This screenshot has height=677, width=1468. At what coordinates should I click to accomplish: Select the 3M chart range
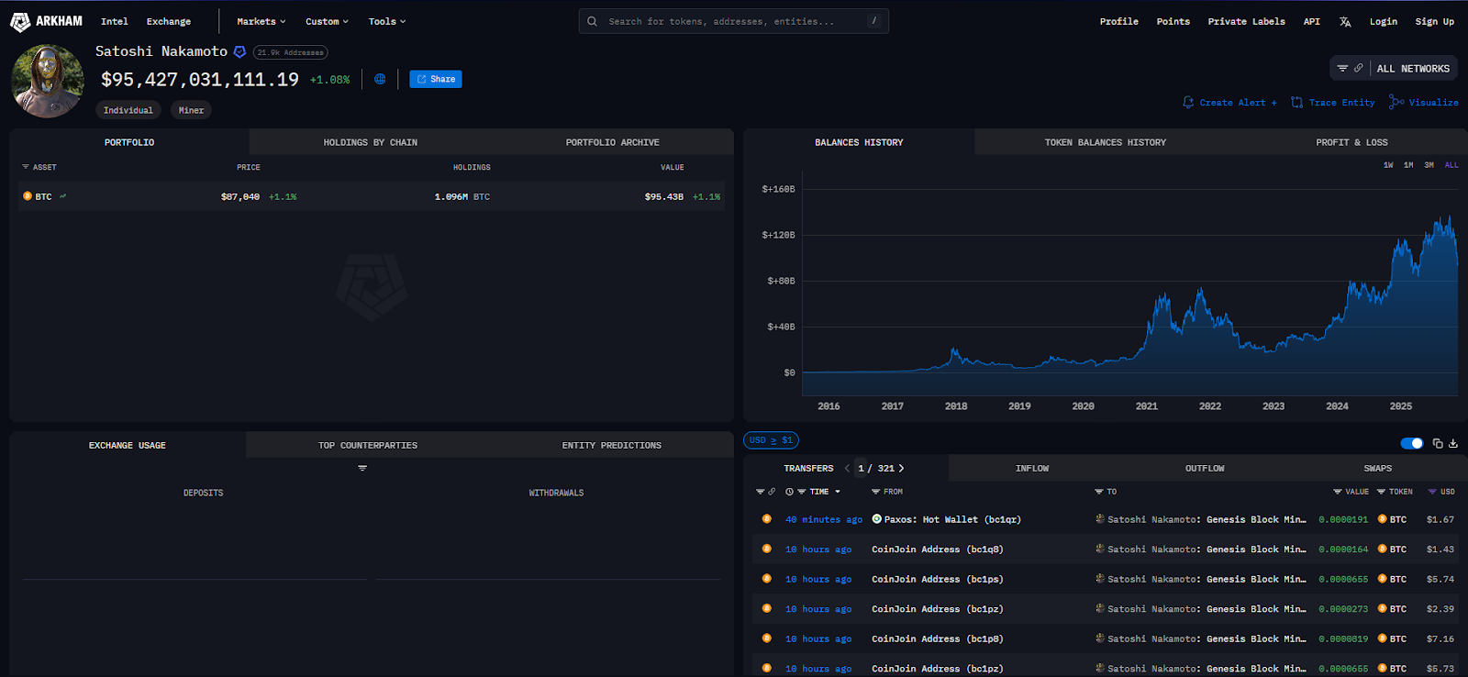pyautogui.click(x=1429, y=165)
